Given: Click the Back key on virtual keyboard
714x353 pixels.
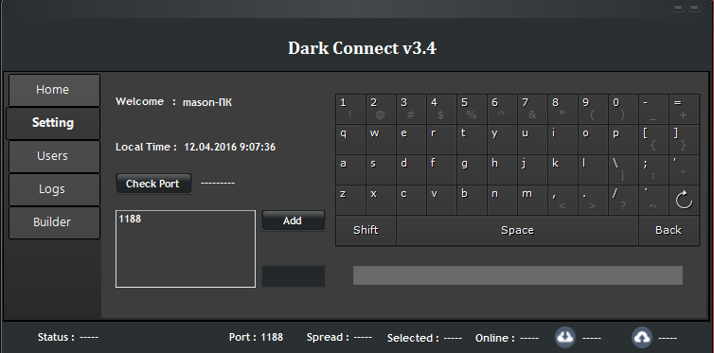Looking at the screenshot, I should point(669,230).
